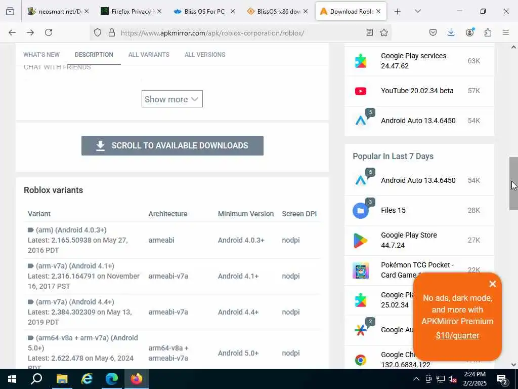The image size is (518, 389).
Task: Reload the current page
Action: tap(49, 32)
